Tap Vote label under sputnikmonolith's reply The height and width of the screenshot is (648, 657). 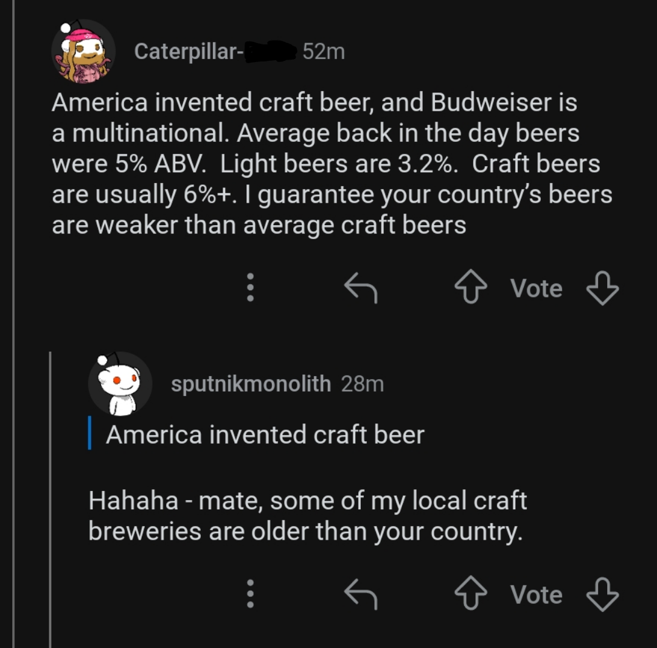click(x=536, y=595)
